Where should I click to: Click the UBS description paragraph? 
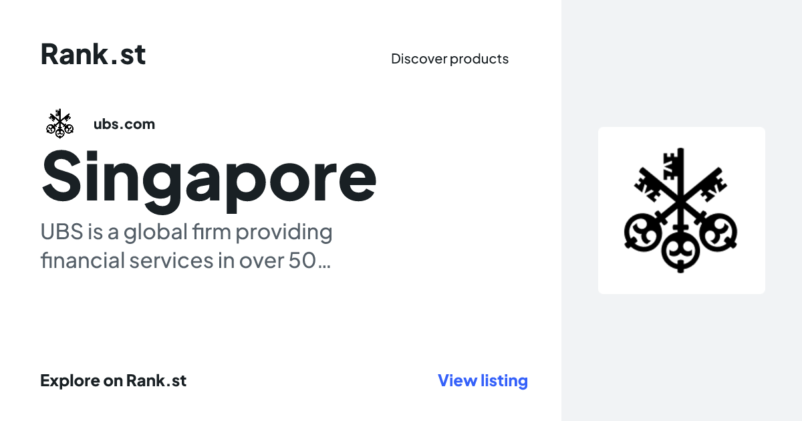[x=186, y=247]
